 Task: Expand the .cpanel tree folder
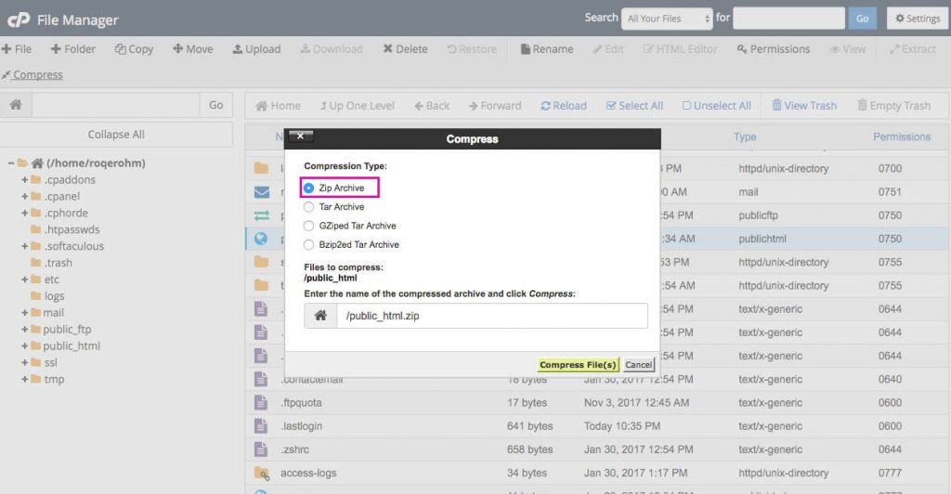[25, 197]
